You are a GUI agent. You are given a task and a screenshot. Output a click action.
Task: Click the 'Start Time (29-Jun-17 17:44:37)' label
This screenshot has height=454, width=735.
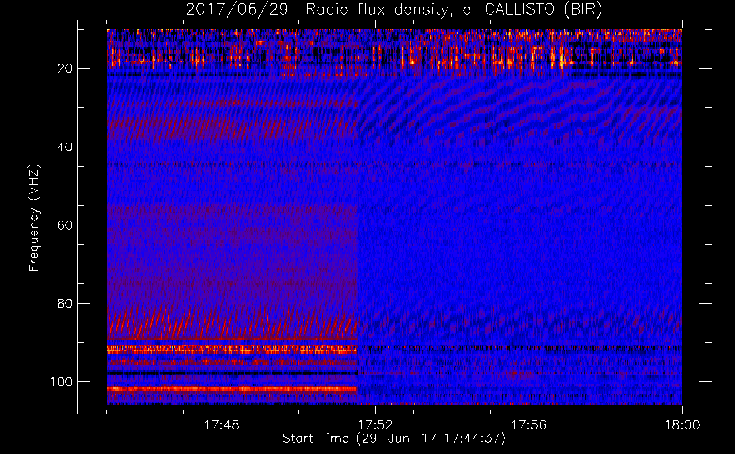(x=394, y=439)
